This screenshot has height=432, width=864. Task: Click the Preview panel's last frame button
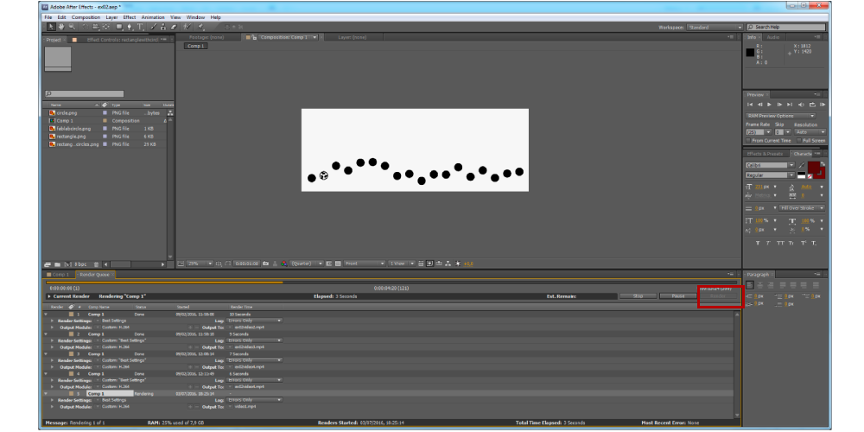[790, 105]
